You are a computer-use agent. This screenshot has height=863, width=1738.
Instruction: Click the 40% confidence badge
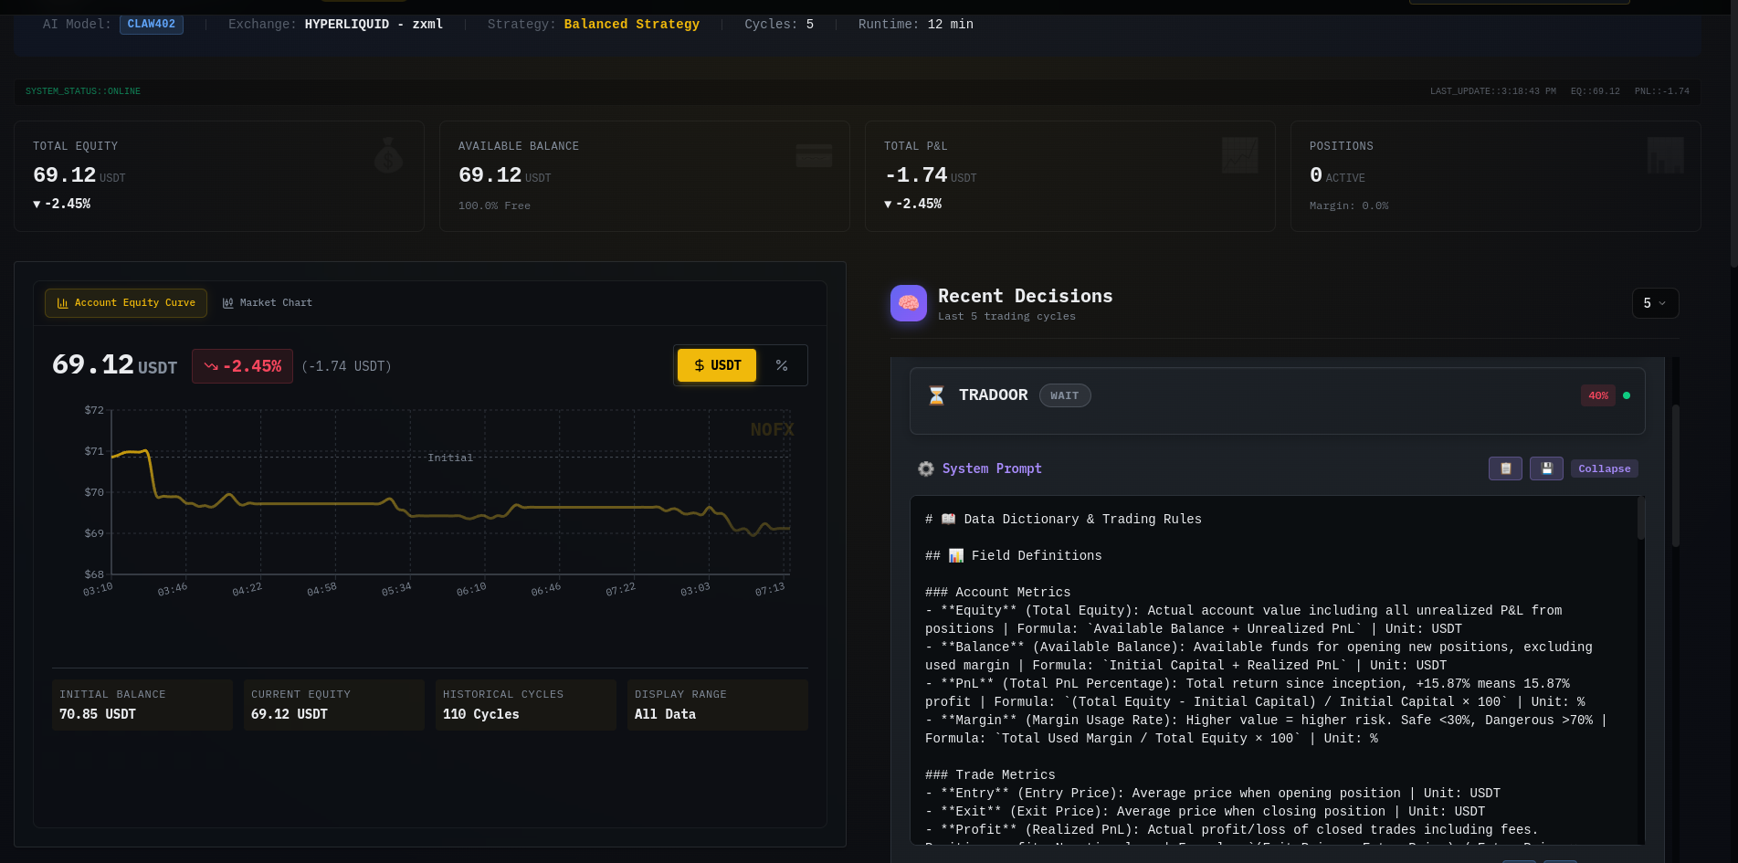(1598, 395)
